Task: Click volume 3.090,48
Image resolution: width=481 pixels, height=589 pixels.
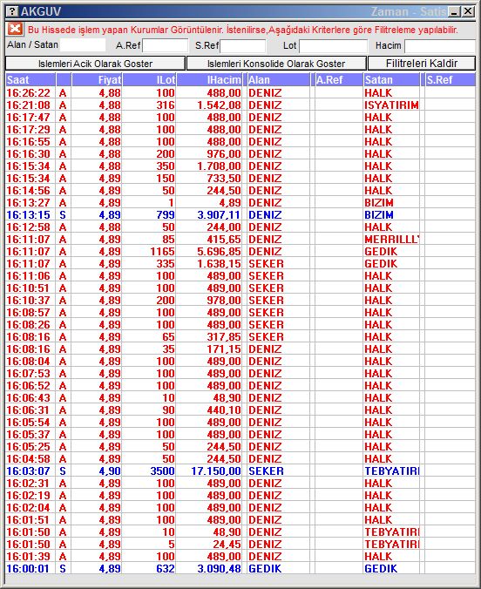Action: (219, 569)
